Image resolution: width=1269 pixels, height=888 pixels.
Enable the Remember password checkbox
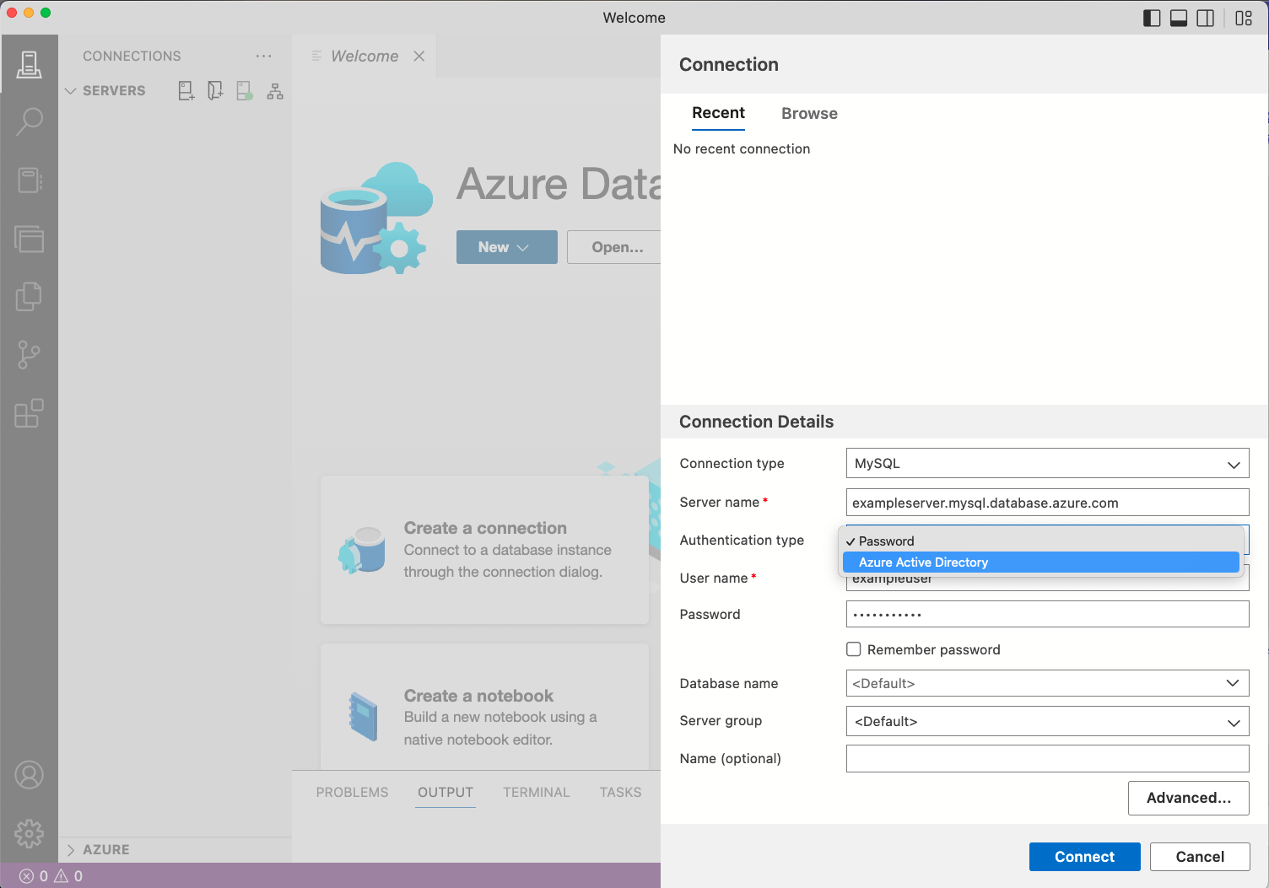click(853, 649)
